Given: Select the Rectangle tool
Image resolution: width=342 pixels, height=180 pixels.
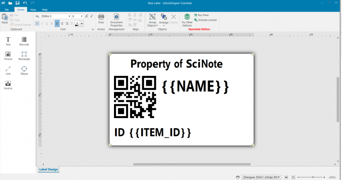Looking at the screenshot, I should (x=24, y=56).
